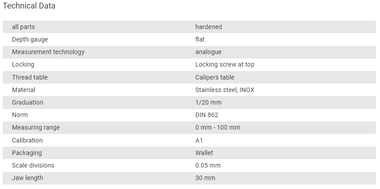This screenshot has width=380, height=189.
Task: Click the 'Calipers table' value
Action: click(x=215, y=77)
